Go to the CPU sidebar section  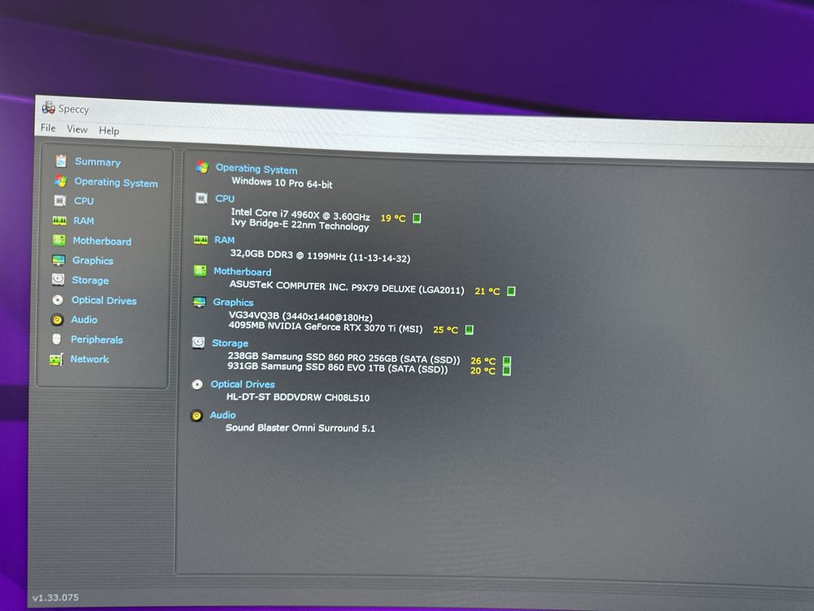click(x=84, y=201)
